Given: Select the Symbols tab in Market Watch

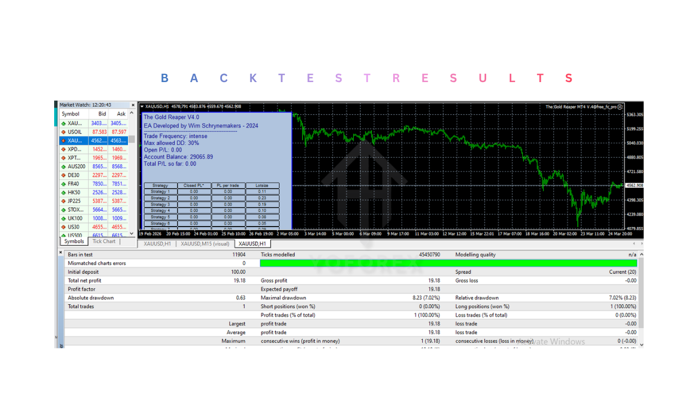Looking at the screenshot, I should (x=74, y=241).
